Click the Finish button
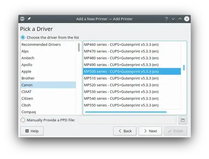Viewport: 209px width, 159px height. 176,131
